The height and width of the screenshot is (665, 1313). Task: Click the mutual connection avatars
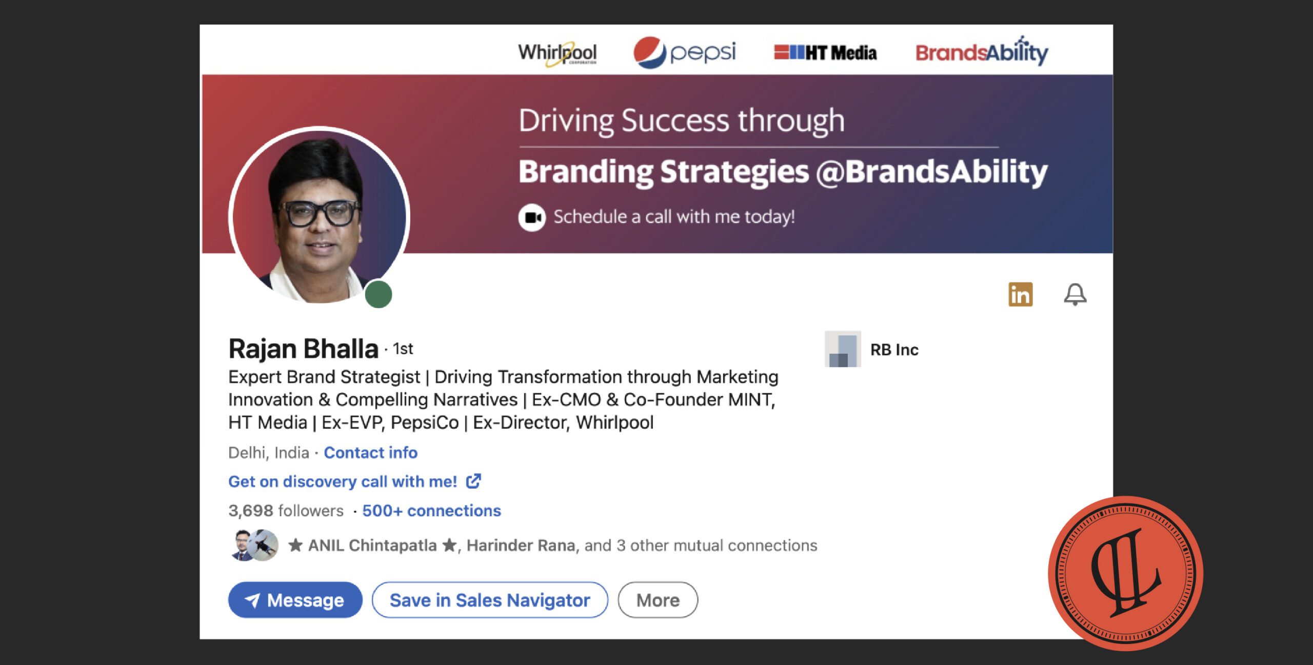pyautogui.click(x=254, y=545)
